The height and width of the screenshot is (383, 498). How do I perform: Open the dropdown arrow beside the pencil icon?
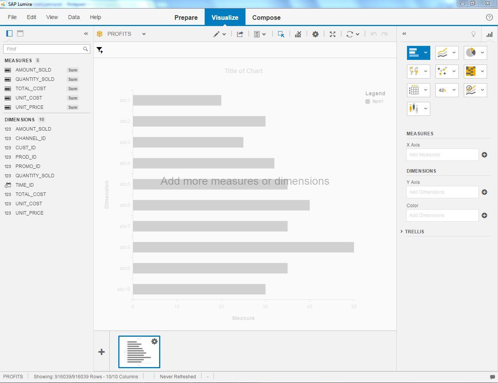[224, 34]
